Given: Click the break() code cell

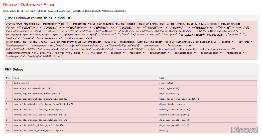Looking at the screenshot, I should click(x=164, y=130).
